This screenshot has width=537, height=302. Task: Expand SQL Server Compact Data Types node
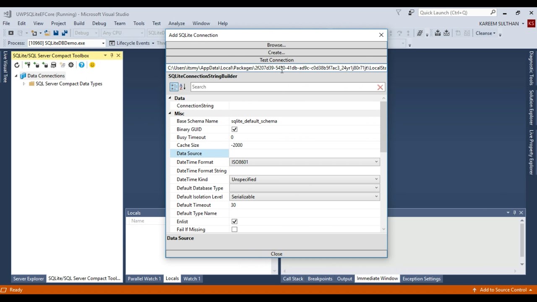(24, 84)
